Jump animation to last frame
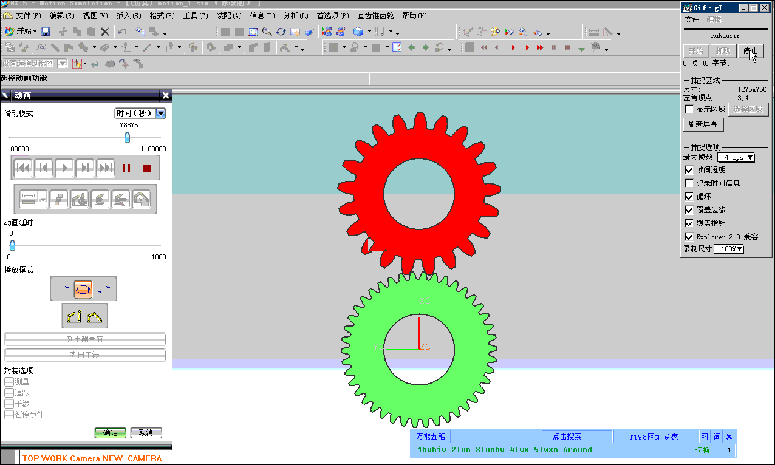 pyautogui.click(x=106, y=168)
